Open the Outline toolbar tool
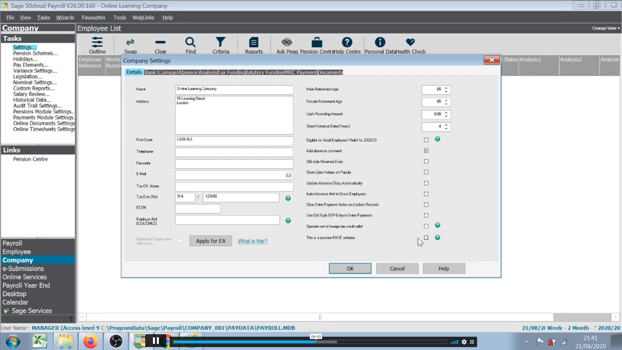Image resolution: width=622 pixels, height=350 pixels. [x=97, y=45]
